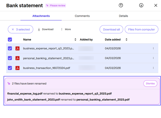Click the Added by column header
This screenshot has width=161, height=118.
[86, 39]
